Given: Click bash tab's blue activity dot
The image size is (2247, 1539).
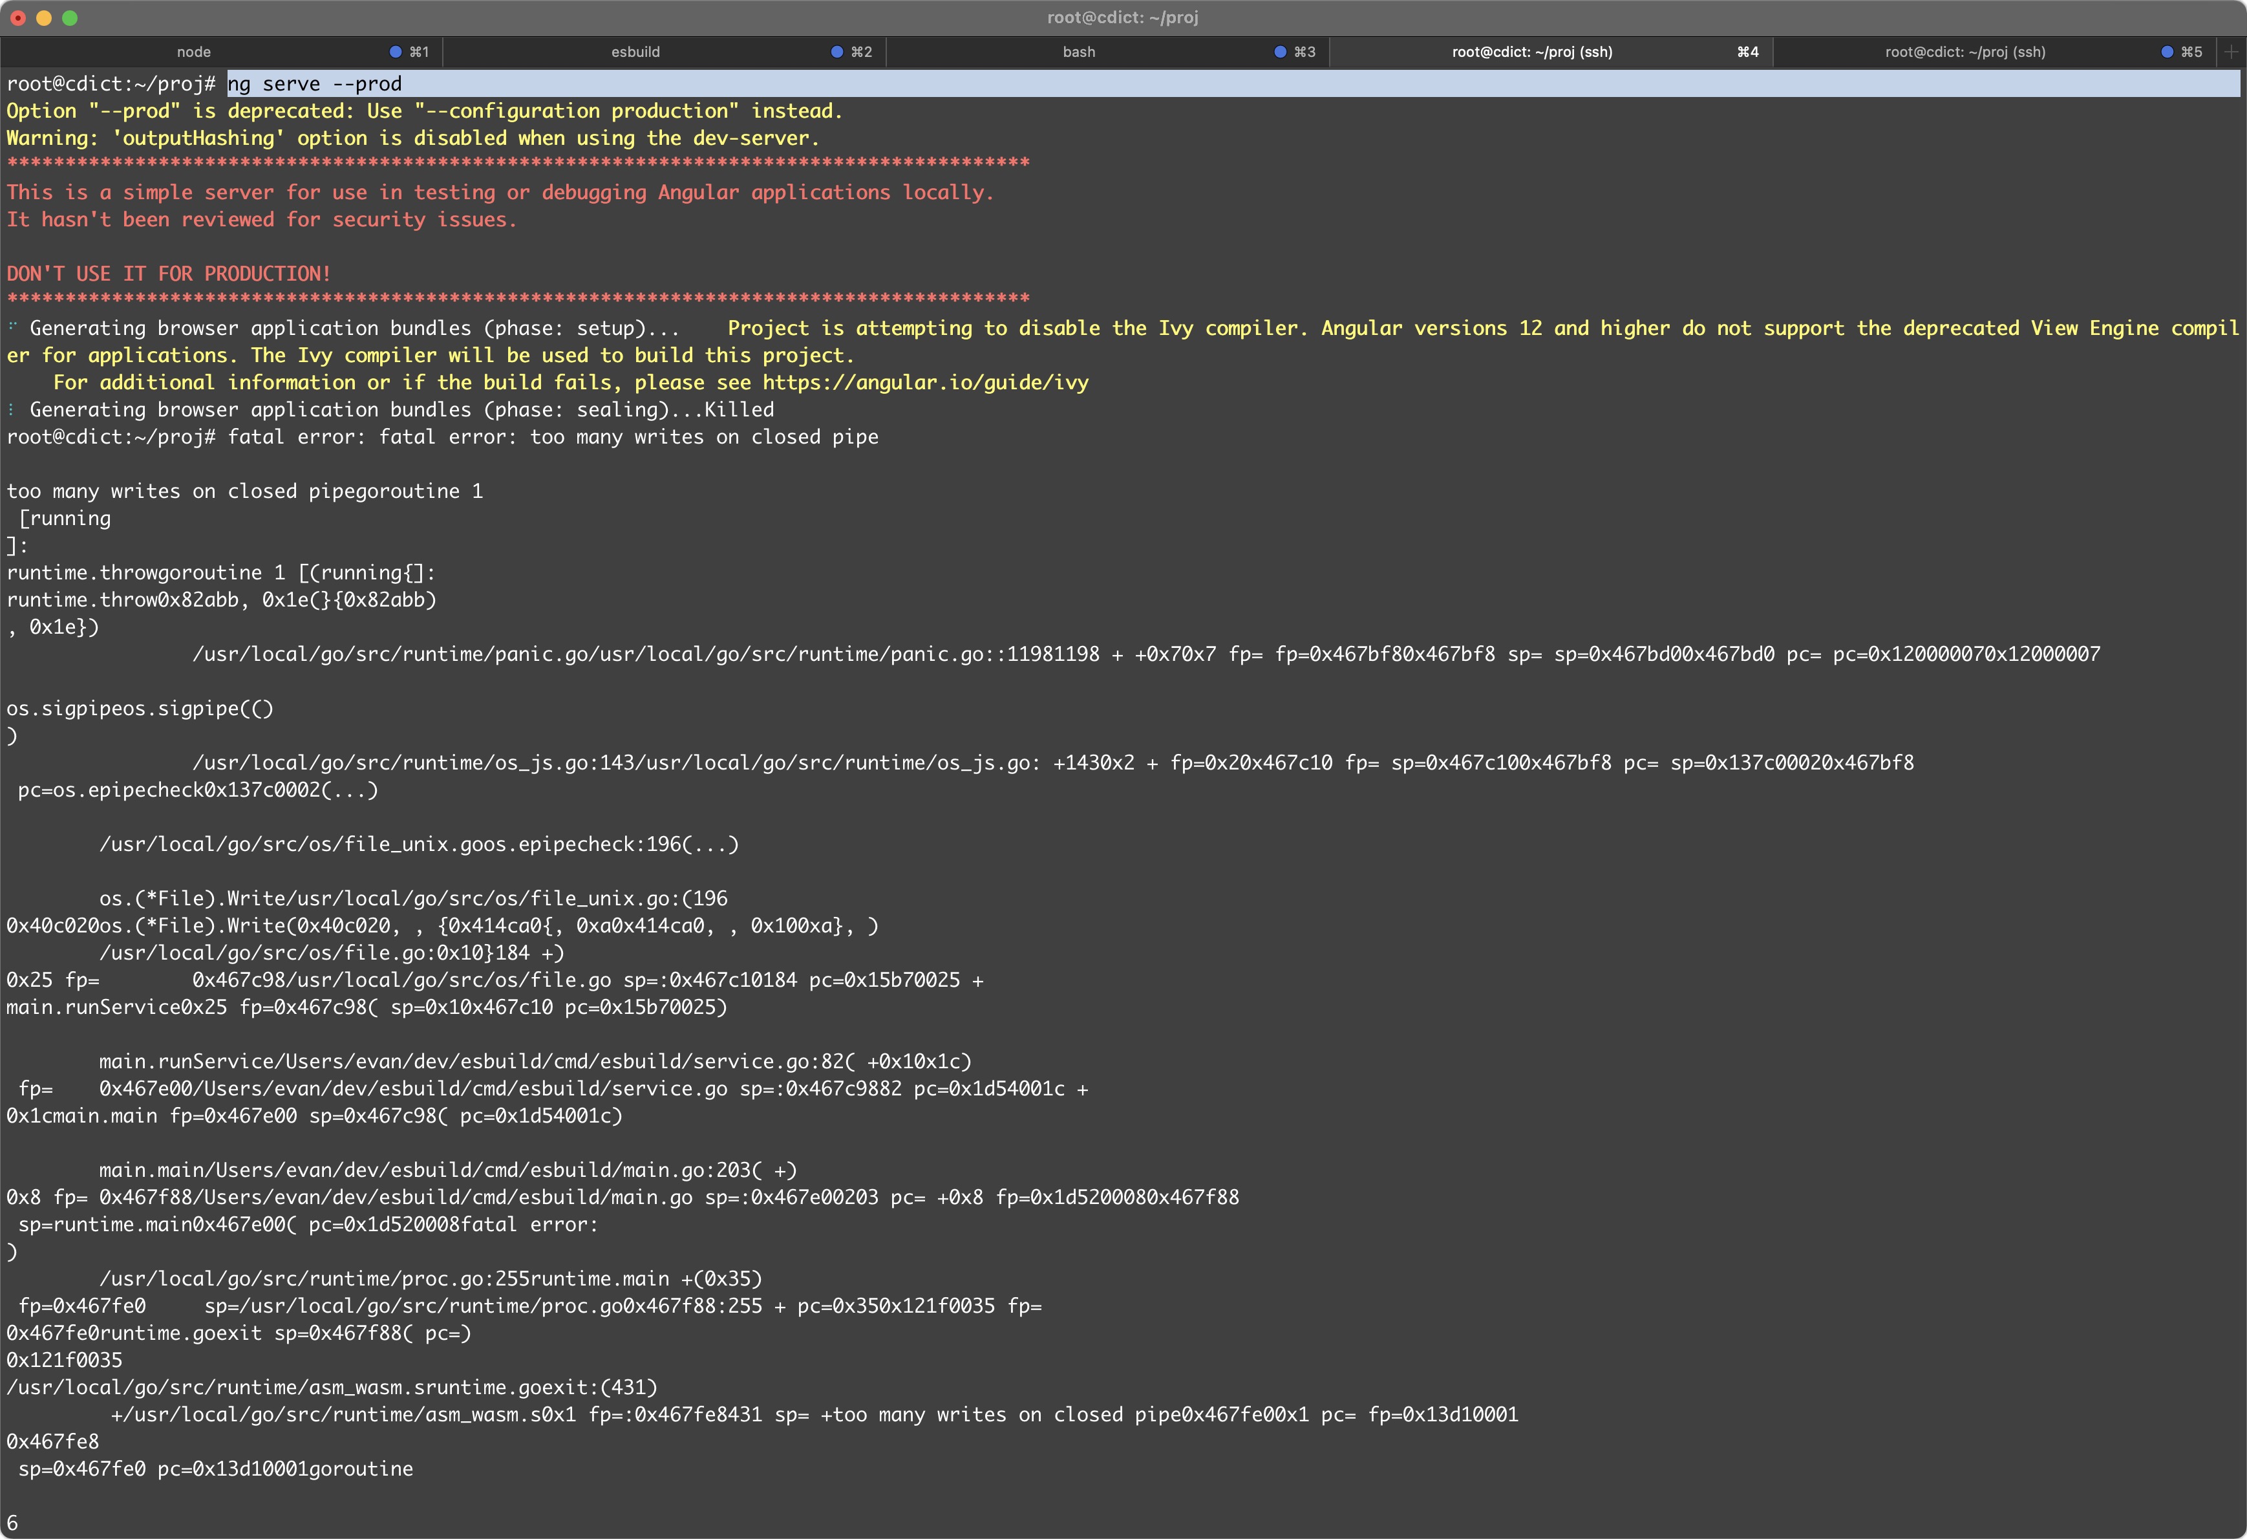Looking at the screenshot, I should (1280, 52).
